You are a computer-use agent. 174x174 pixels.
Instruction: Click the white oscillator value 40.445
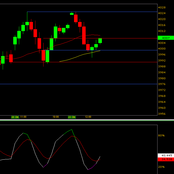[x=166, y=155]
